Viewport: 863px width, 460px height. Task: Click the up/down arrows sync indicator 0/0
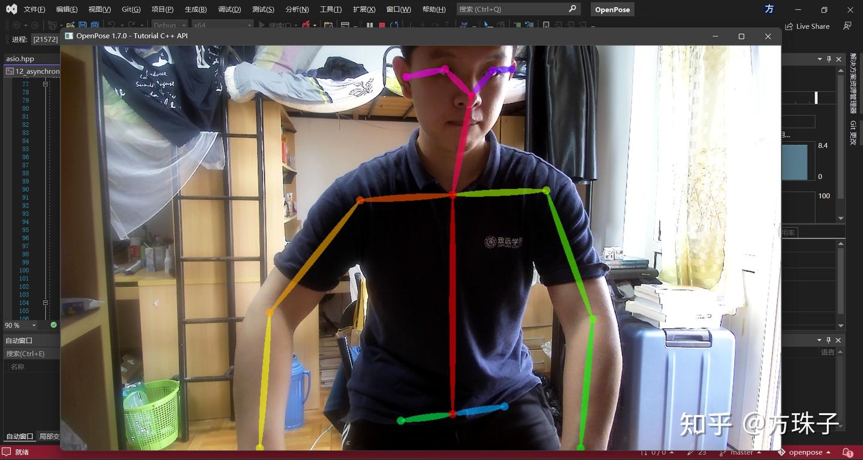click(657, 452)
